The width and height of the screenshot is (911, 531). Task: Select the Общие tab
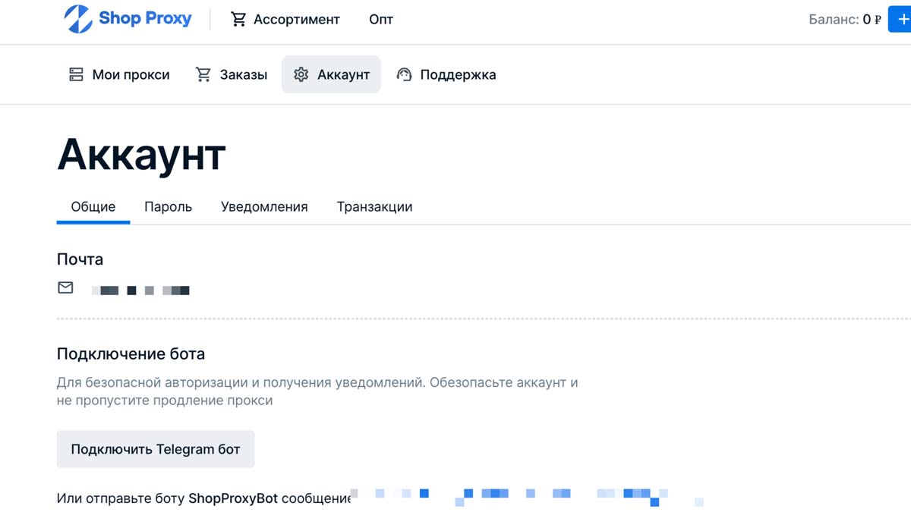click(93, 206)
